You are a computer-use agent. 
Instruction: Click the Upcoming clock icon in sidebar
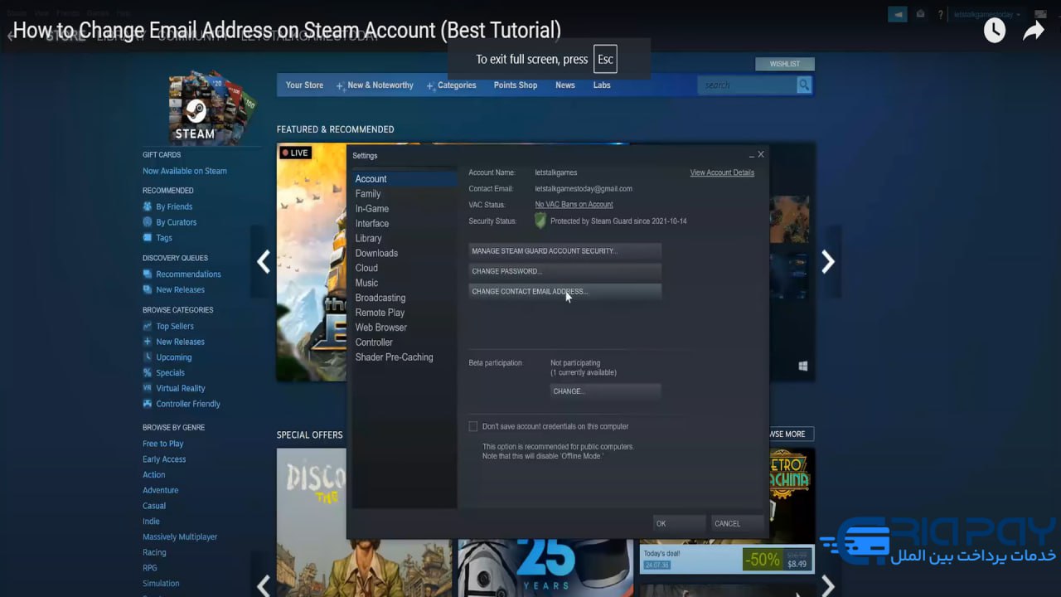coord(148,357)
